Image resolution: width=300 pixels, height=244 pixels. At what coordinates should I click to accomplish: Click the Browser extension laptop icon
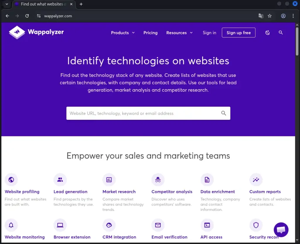pos(60,225)
